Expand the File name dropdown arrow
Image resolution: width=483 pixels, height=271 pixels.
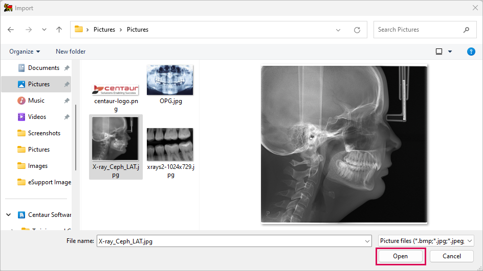pyautogui.click(x=367, y=241)
